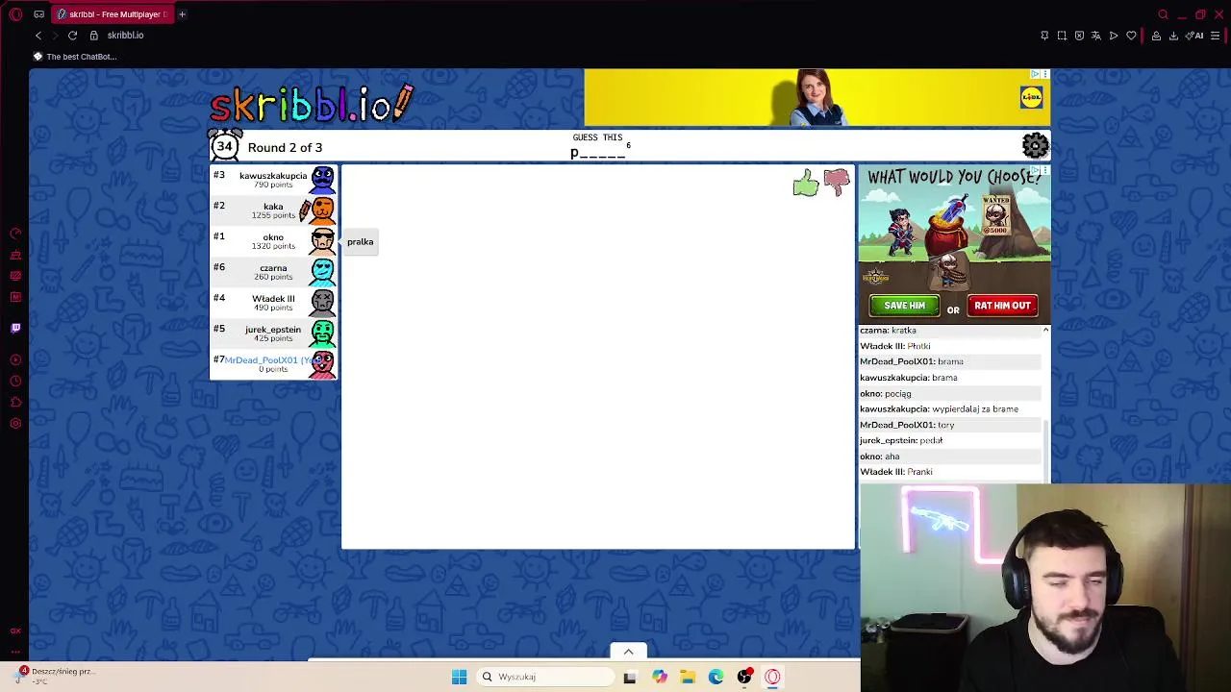This screenshot has width=1231, height=692.
Task: Select player MrDead_PoolX01 in the list
Action: point(273,364)
